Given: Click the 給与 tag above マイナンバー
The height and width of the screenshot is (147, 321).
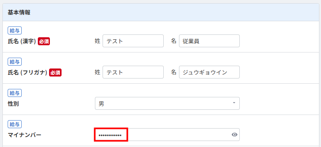Looking at the screenshot, I should click(x=15, y=124).
